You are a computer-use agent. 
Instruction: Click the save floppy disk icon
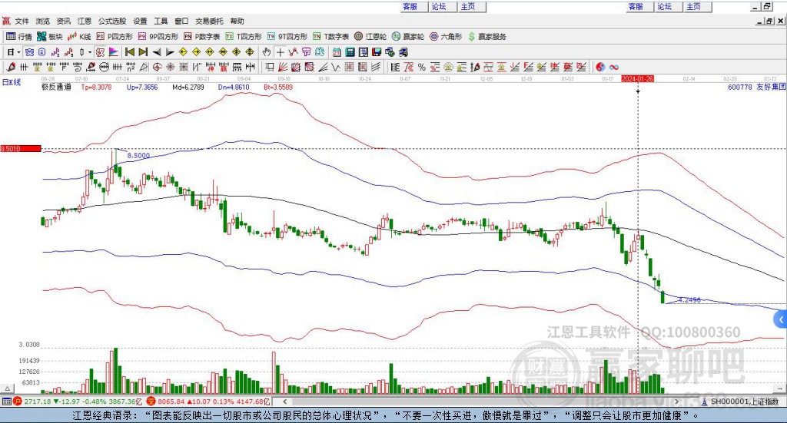[377, 52]
